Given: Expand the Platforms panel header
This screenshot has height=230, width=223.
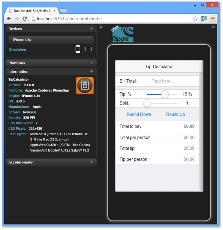Looking at the screenshot, I should tap(51, 63).
